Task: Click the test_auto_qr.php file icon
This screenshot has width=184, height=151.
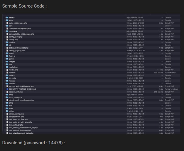Action: point(7,125)
